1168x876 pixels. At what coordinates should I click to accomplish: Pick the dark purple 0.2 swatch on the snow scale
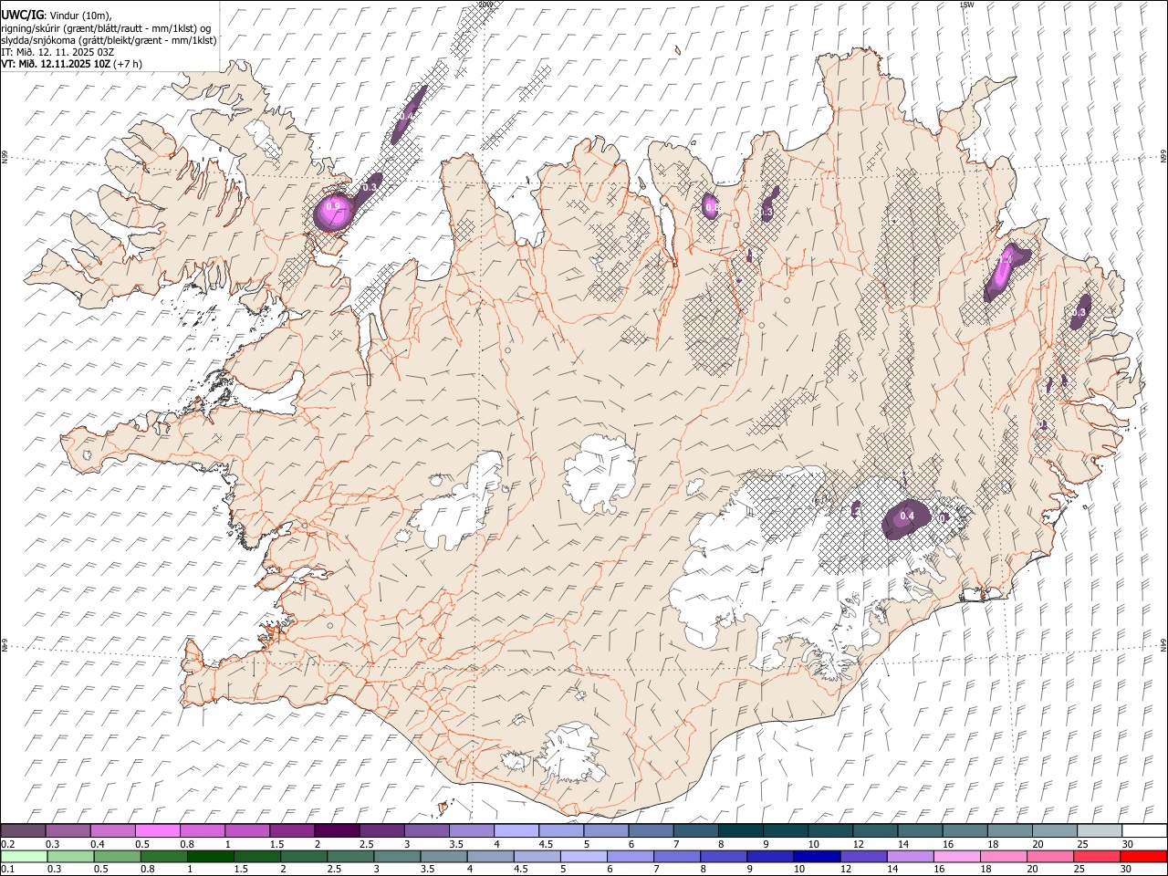23,831
